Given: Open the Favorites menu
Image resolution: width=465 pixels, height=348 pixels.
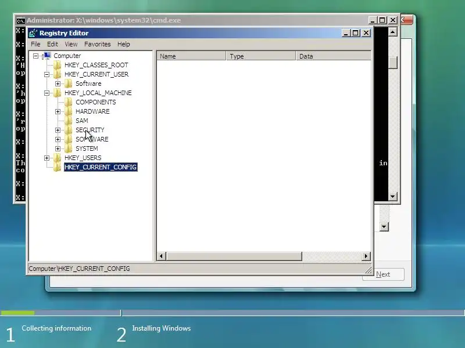Looking at the screenshot, I should 97,44.
